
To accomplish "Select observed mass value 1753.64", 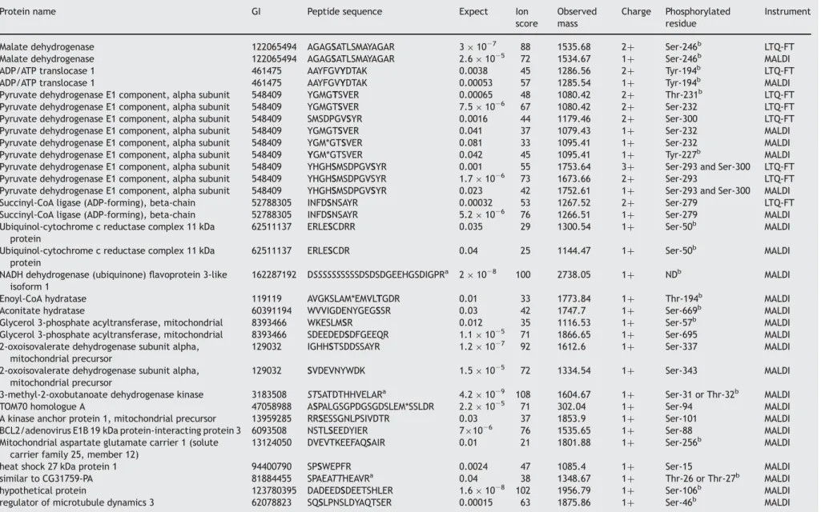I will pyautogui.click(x=573, y=166).
